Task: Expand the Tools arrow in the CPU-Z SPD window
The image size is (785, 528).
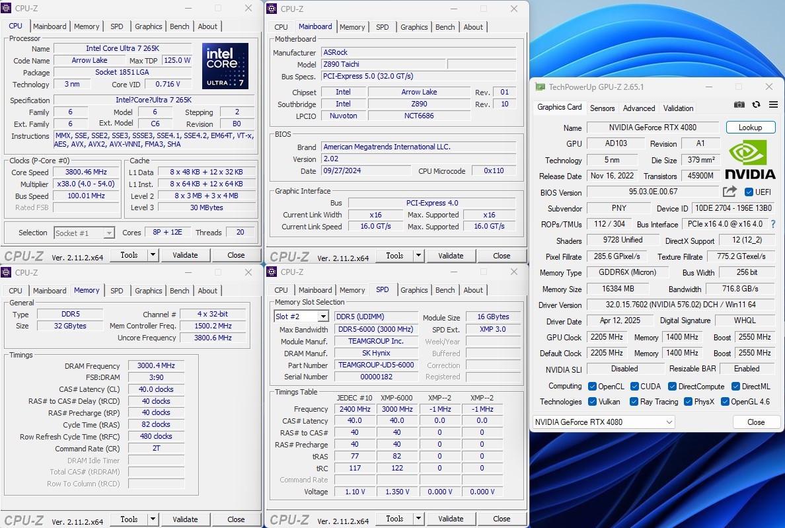Action: coord(418,519)
